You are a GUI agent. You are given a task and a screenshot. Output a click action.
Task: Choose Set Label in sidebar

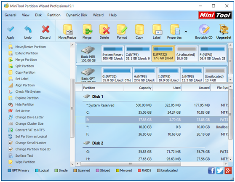(19, 79)
